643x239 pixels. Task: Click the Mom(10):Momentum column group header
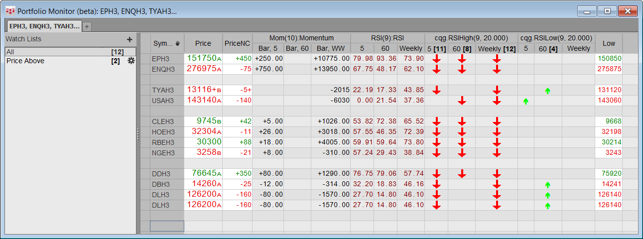301,38
